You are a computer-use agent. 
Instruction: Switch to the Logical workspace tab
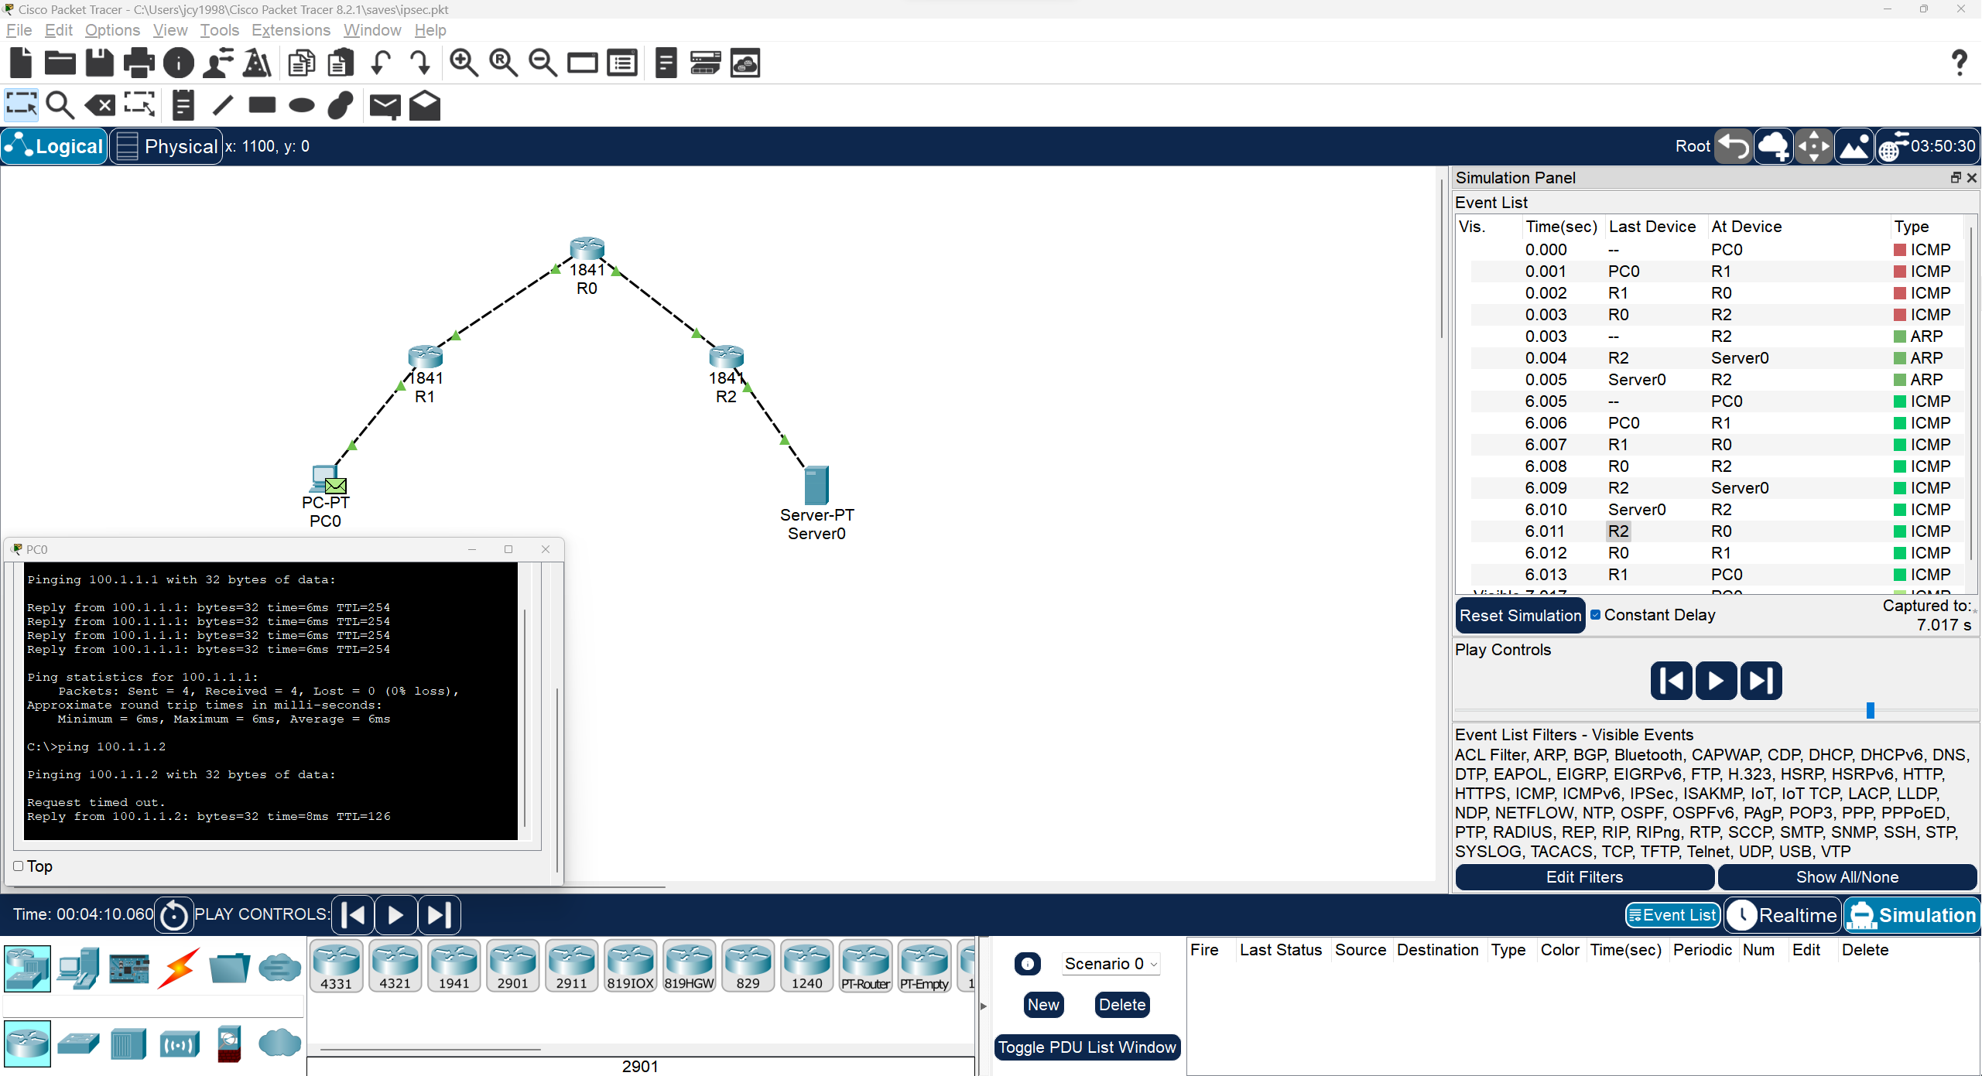tap(54, 146)
